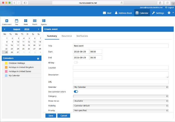
Task: Cancel event creation
Action: (x=64, y=116)
